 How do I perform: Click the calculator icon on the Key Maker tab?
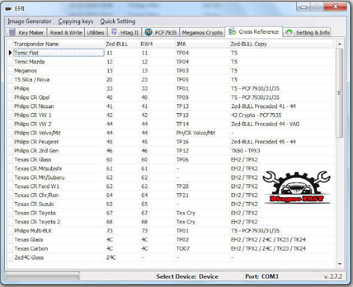[12, 33]
